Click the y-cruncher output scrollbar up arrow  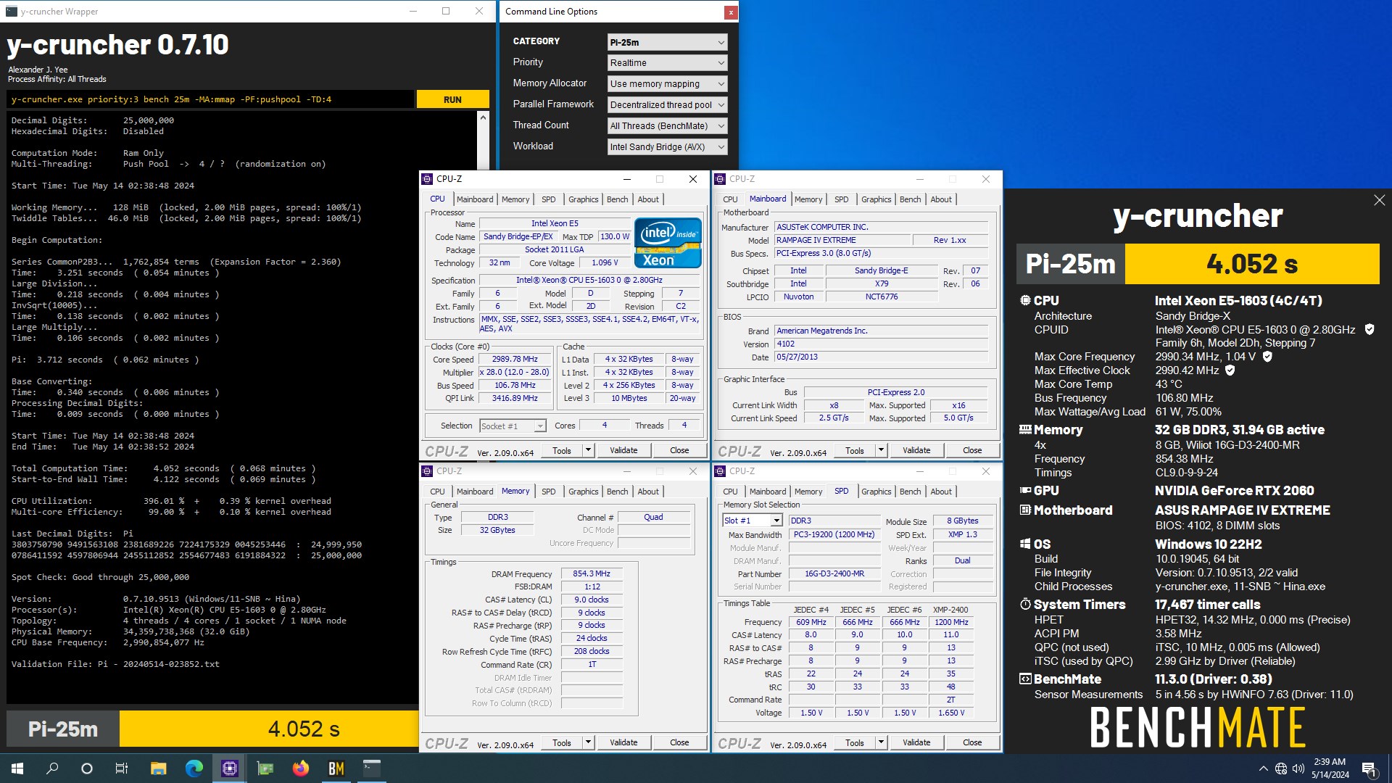[483, 117]
